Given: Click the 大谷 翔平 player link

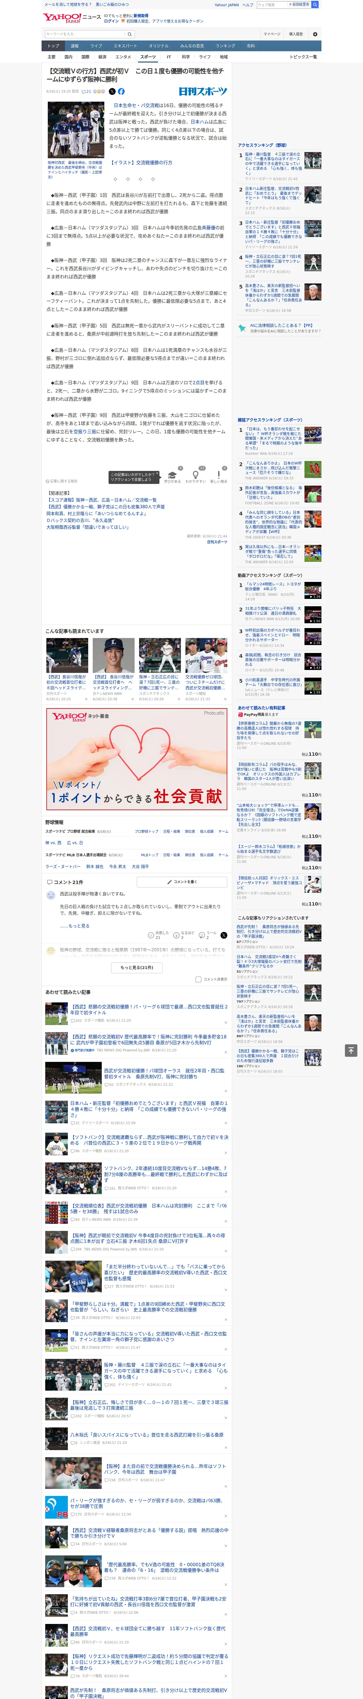Looking at the screenshot, I should [x=140, y=867].
